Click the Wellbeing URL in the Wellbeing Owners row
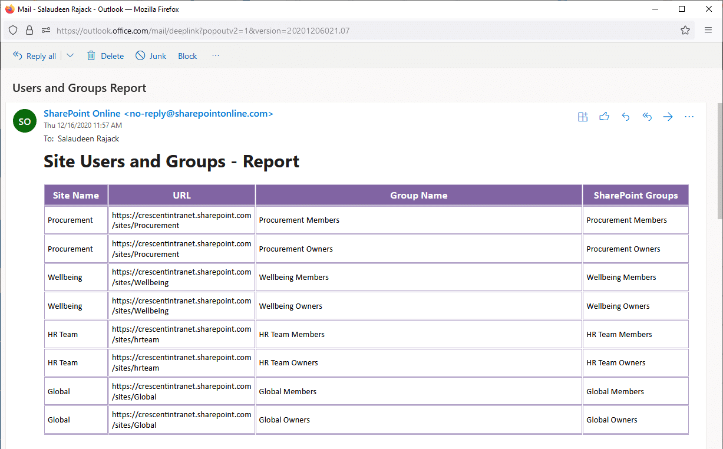 pyautogui.click(x=181, y=306)
